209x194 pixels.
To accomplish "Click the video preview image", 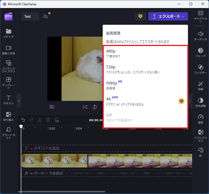I will [75, 69].
